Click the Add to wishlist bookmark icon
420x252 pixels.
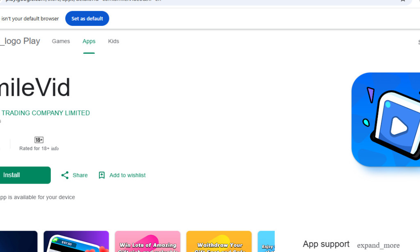click(102, 175)
